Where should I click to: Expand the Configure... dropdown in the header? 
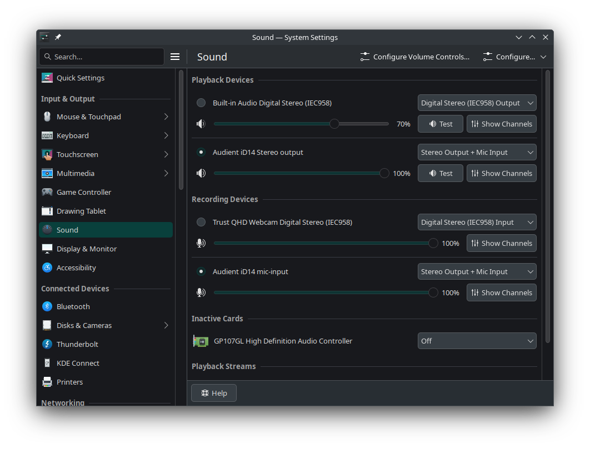pyautogui.click(x=515, y=57)
